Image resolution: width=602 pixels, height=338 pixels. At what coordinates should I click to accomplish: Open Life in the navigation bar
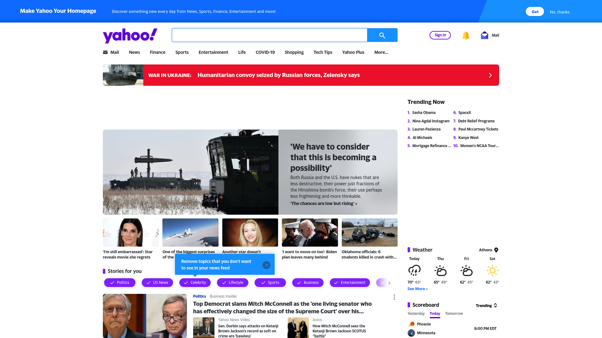[x=242, y=52]
